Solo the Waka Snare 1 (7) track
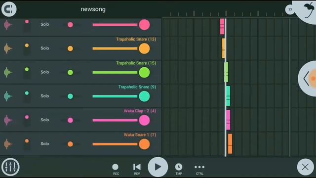This screenshot has height=178, width=316. pos(45,144)
